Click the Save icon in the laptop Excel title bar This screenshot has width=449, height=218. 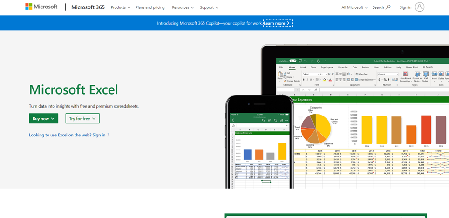tap(300, 61)
